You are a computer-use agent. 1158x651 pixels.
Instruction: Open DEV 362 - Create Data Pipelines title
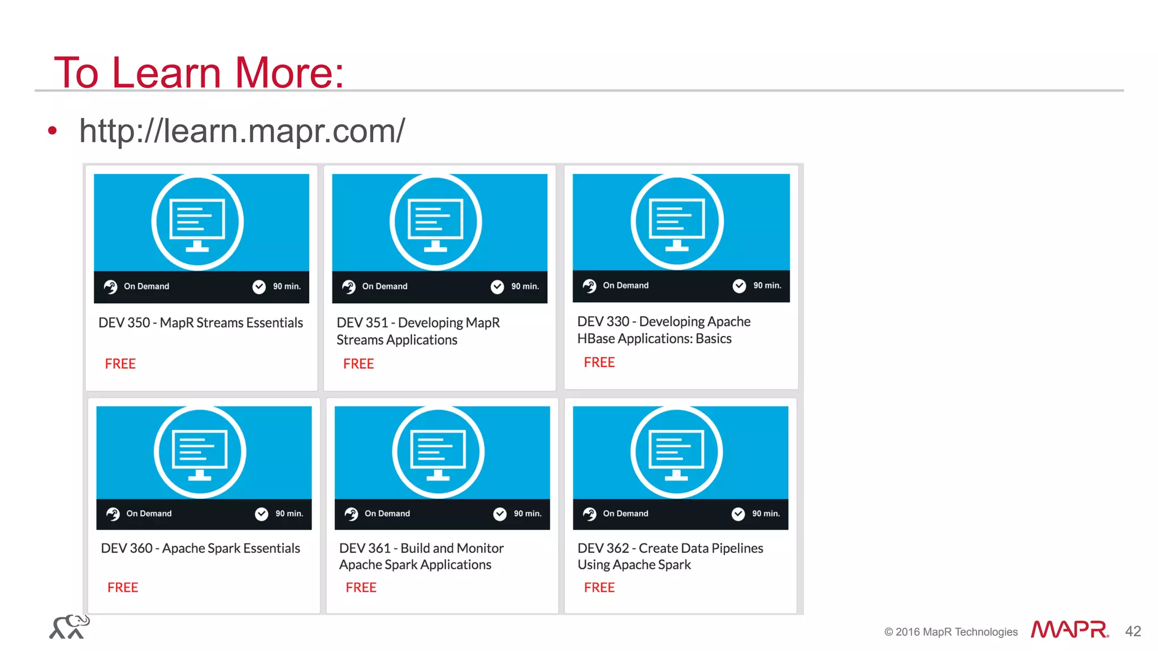coord(671,557)
